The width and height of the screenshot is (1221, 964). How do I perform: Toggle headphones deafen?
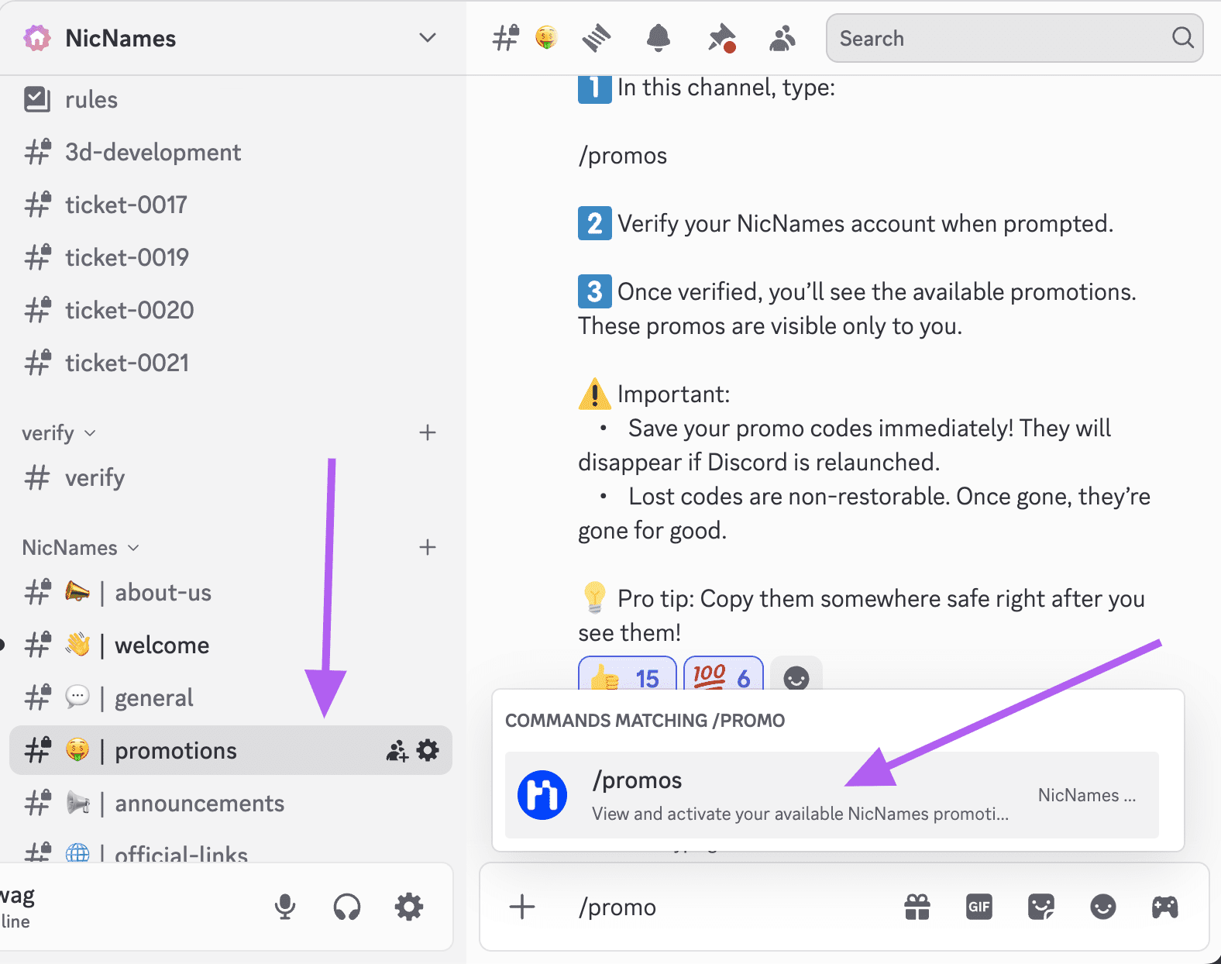(347, 907)
